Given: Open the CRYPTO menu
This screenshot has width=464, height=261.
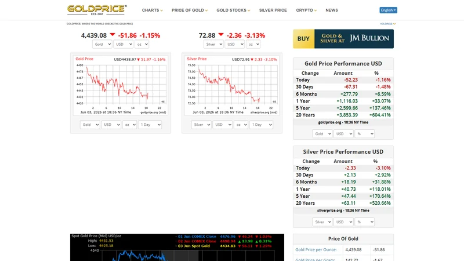Looking at the screenshot, I should 306,10.
